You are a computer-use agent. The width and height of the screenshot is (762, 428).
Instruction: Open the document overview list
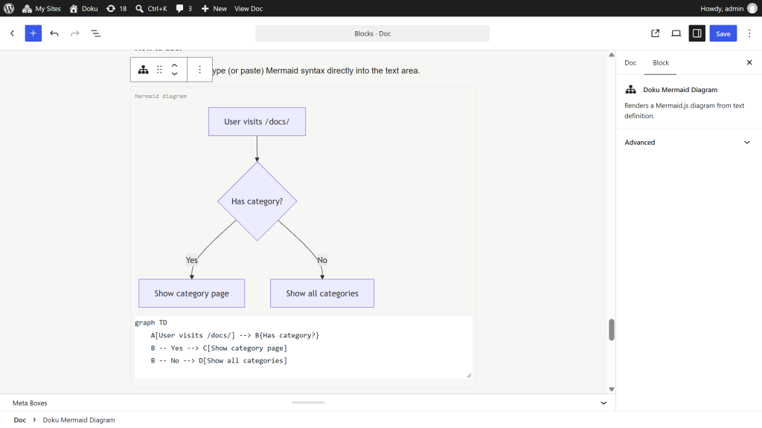point(96,33)
